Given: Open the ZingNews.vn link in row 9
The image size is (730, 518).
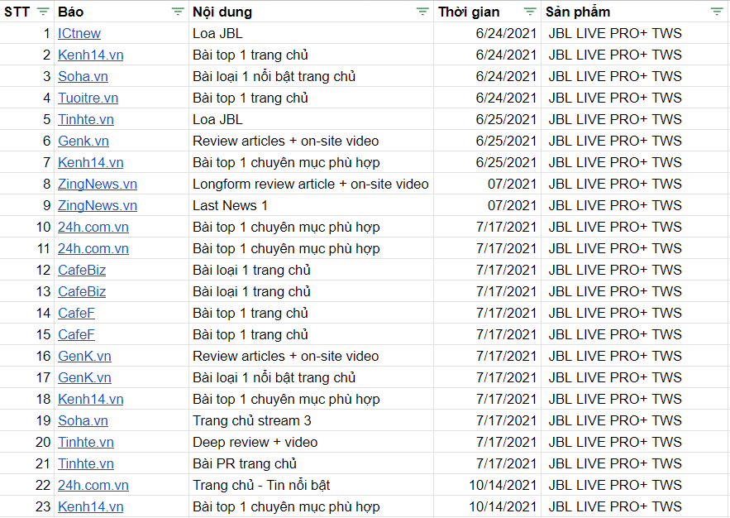Looking at the screenshot, I should [x=98, y=205].
